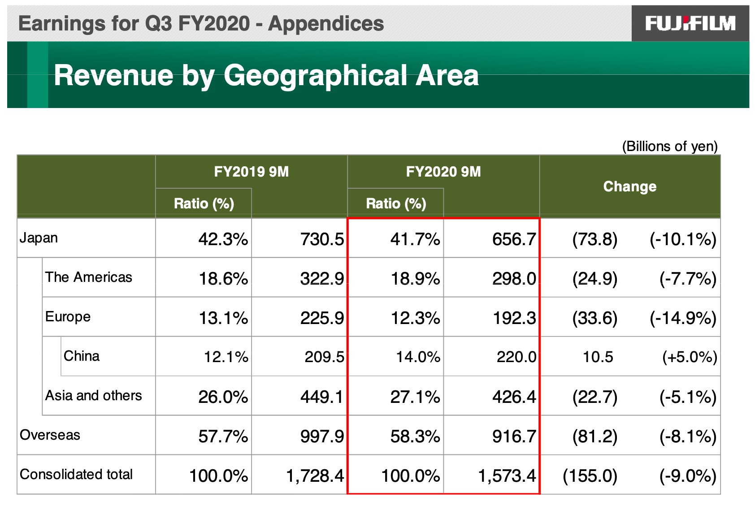Click Europe's FY2019 revenue value 225.9
This screenshot has height=510, width=755.
[x=322, y=318]
